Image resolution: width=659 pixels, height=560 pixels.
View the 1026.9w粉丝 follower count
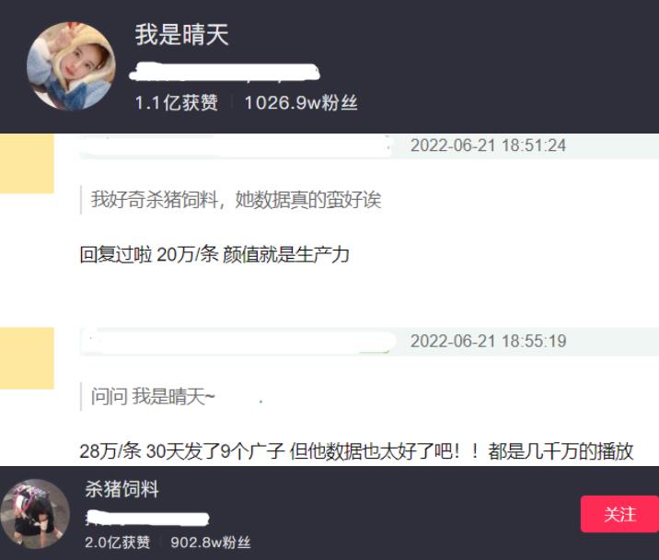point(301,102)
